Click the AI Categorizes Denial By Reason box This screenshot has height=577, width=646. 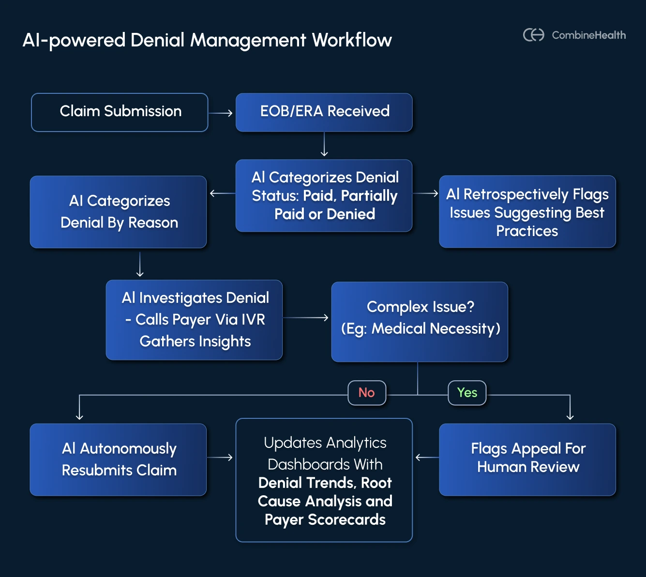(119, 212)
